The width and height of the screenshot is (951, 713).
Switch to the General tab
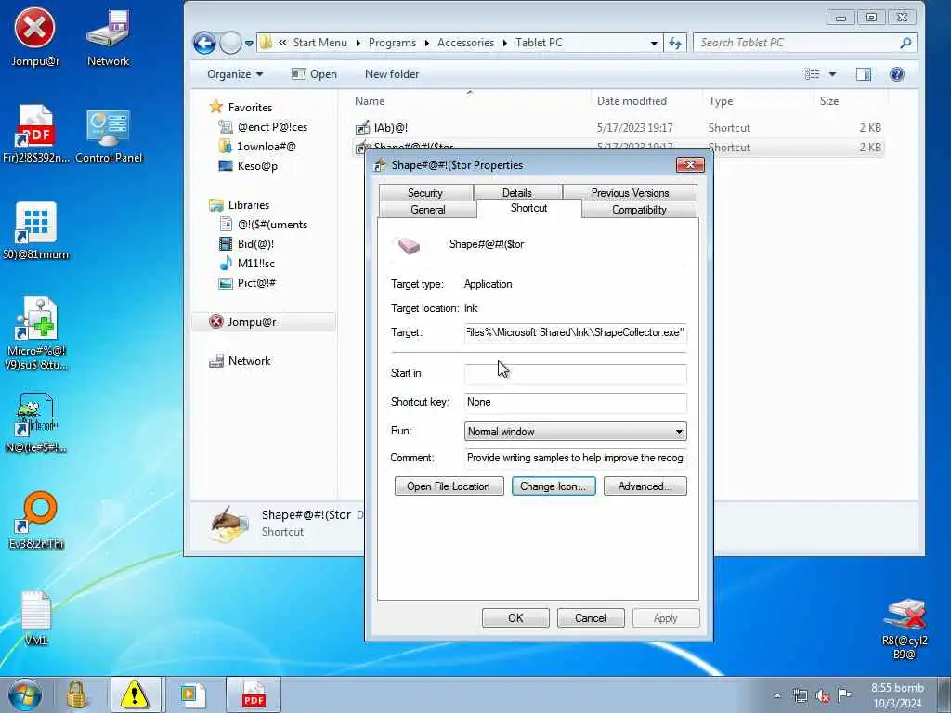(x=427, y=210)
